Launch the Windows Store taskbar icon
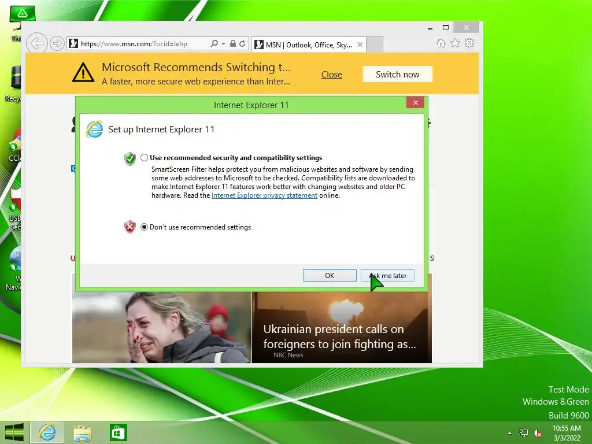592x444 pixels. coord(118,432)
